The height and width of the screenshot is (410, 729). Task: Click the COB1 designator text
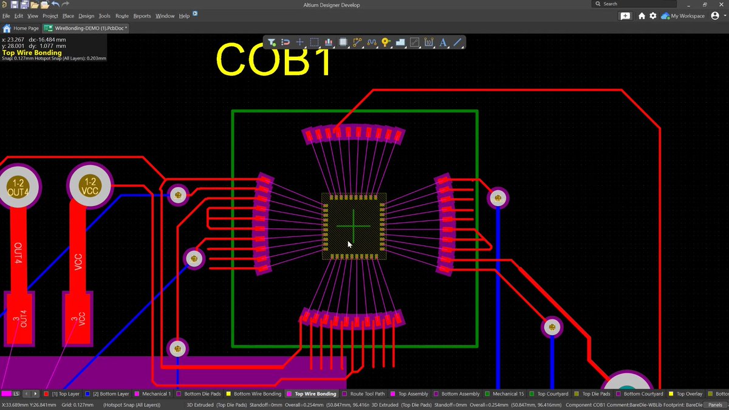tap(274, 60)
